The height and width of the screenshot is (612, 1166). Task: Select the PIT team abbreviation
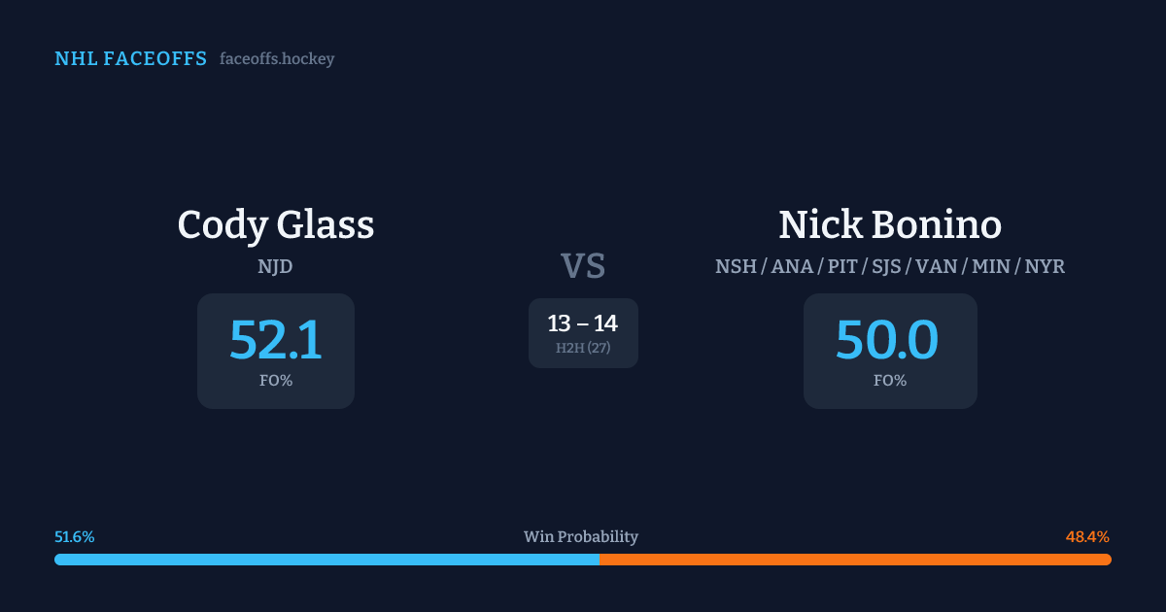[x=842, y=266]
